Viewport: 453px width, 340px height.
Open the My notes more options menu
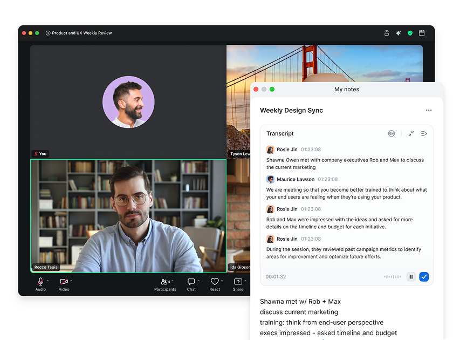point(429,110)
